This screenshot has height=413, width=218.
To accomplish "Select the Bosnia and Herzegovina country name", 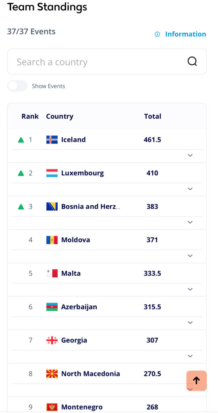I will pos(91,206).
